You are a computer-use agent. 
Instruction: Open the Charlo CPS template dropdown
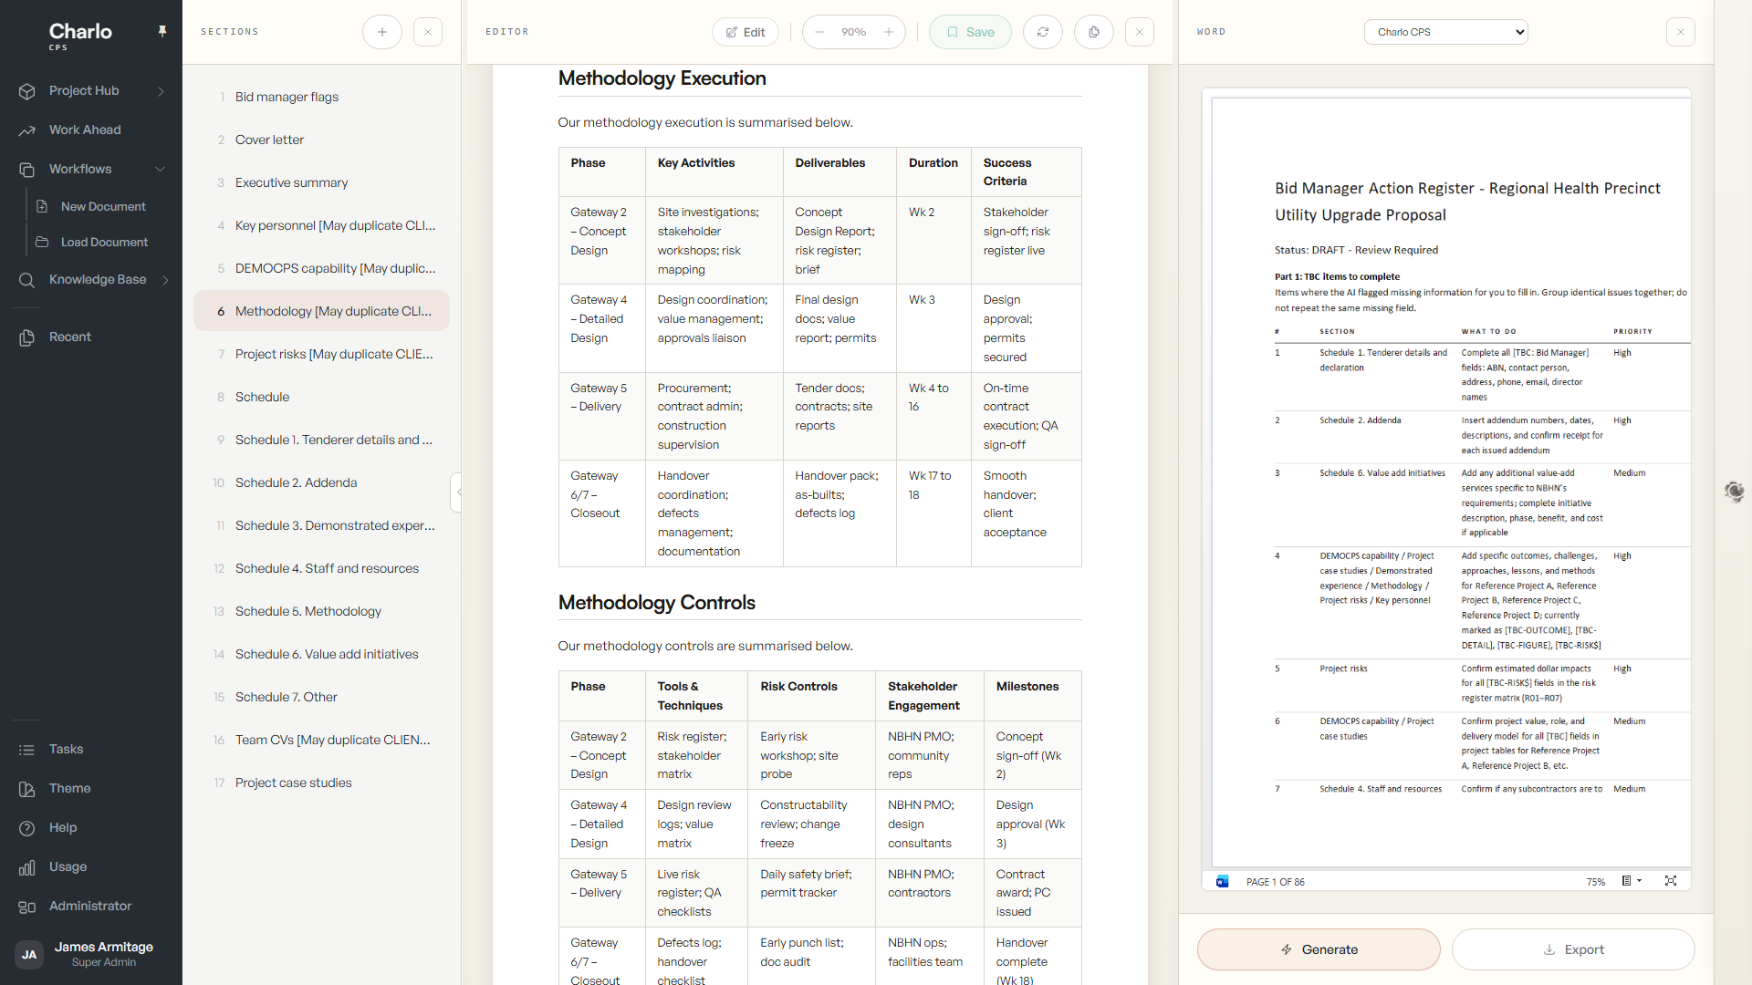[x=1445, y=32]
